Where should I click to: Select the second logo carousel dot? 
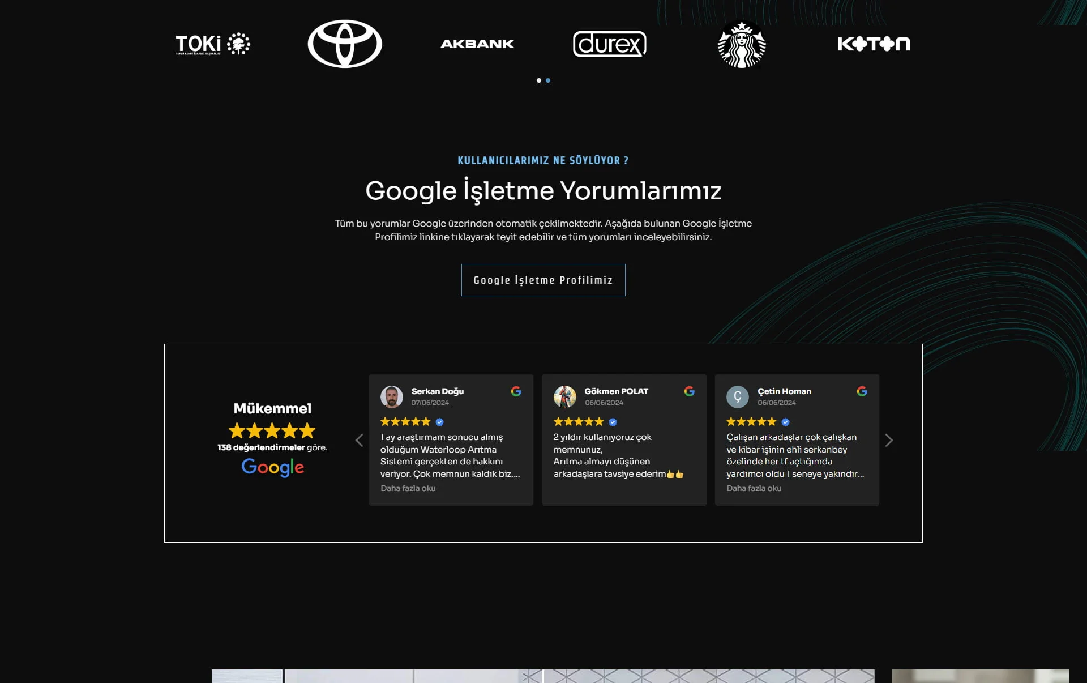pyautogui.click(x=548, y=80)
